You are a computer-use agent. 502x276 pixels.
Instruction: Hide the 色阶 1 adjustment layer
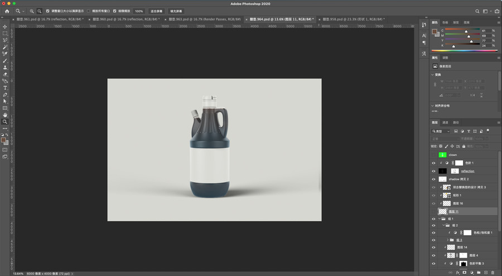434,163
